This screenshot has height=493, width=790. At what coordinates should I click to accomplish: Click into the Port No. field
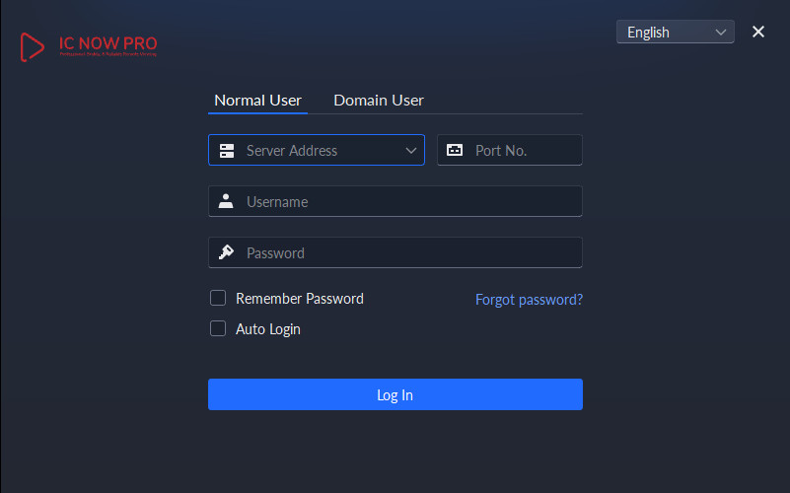coord(523,151)
